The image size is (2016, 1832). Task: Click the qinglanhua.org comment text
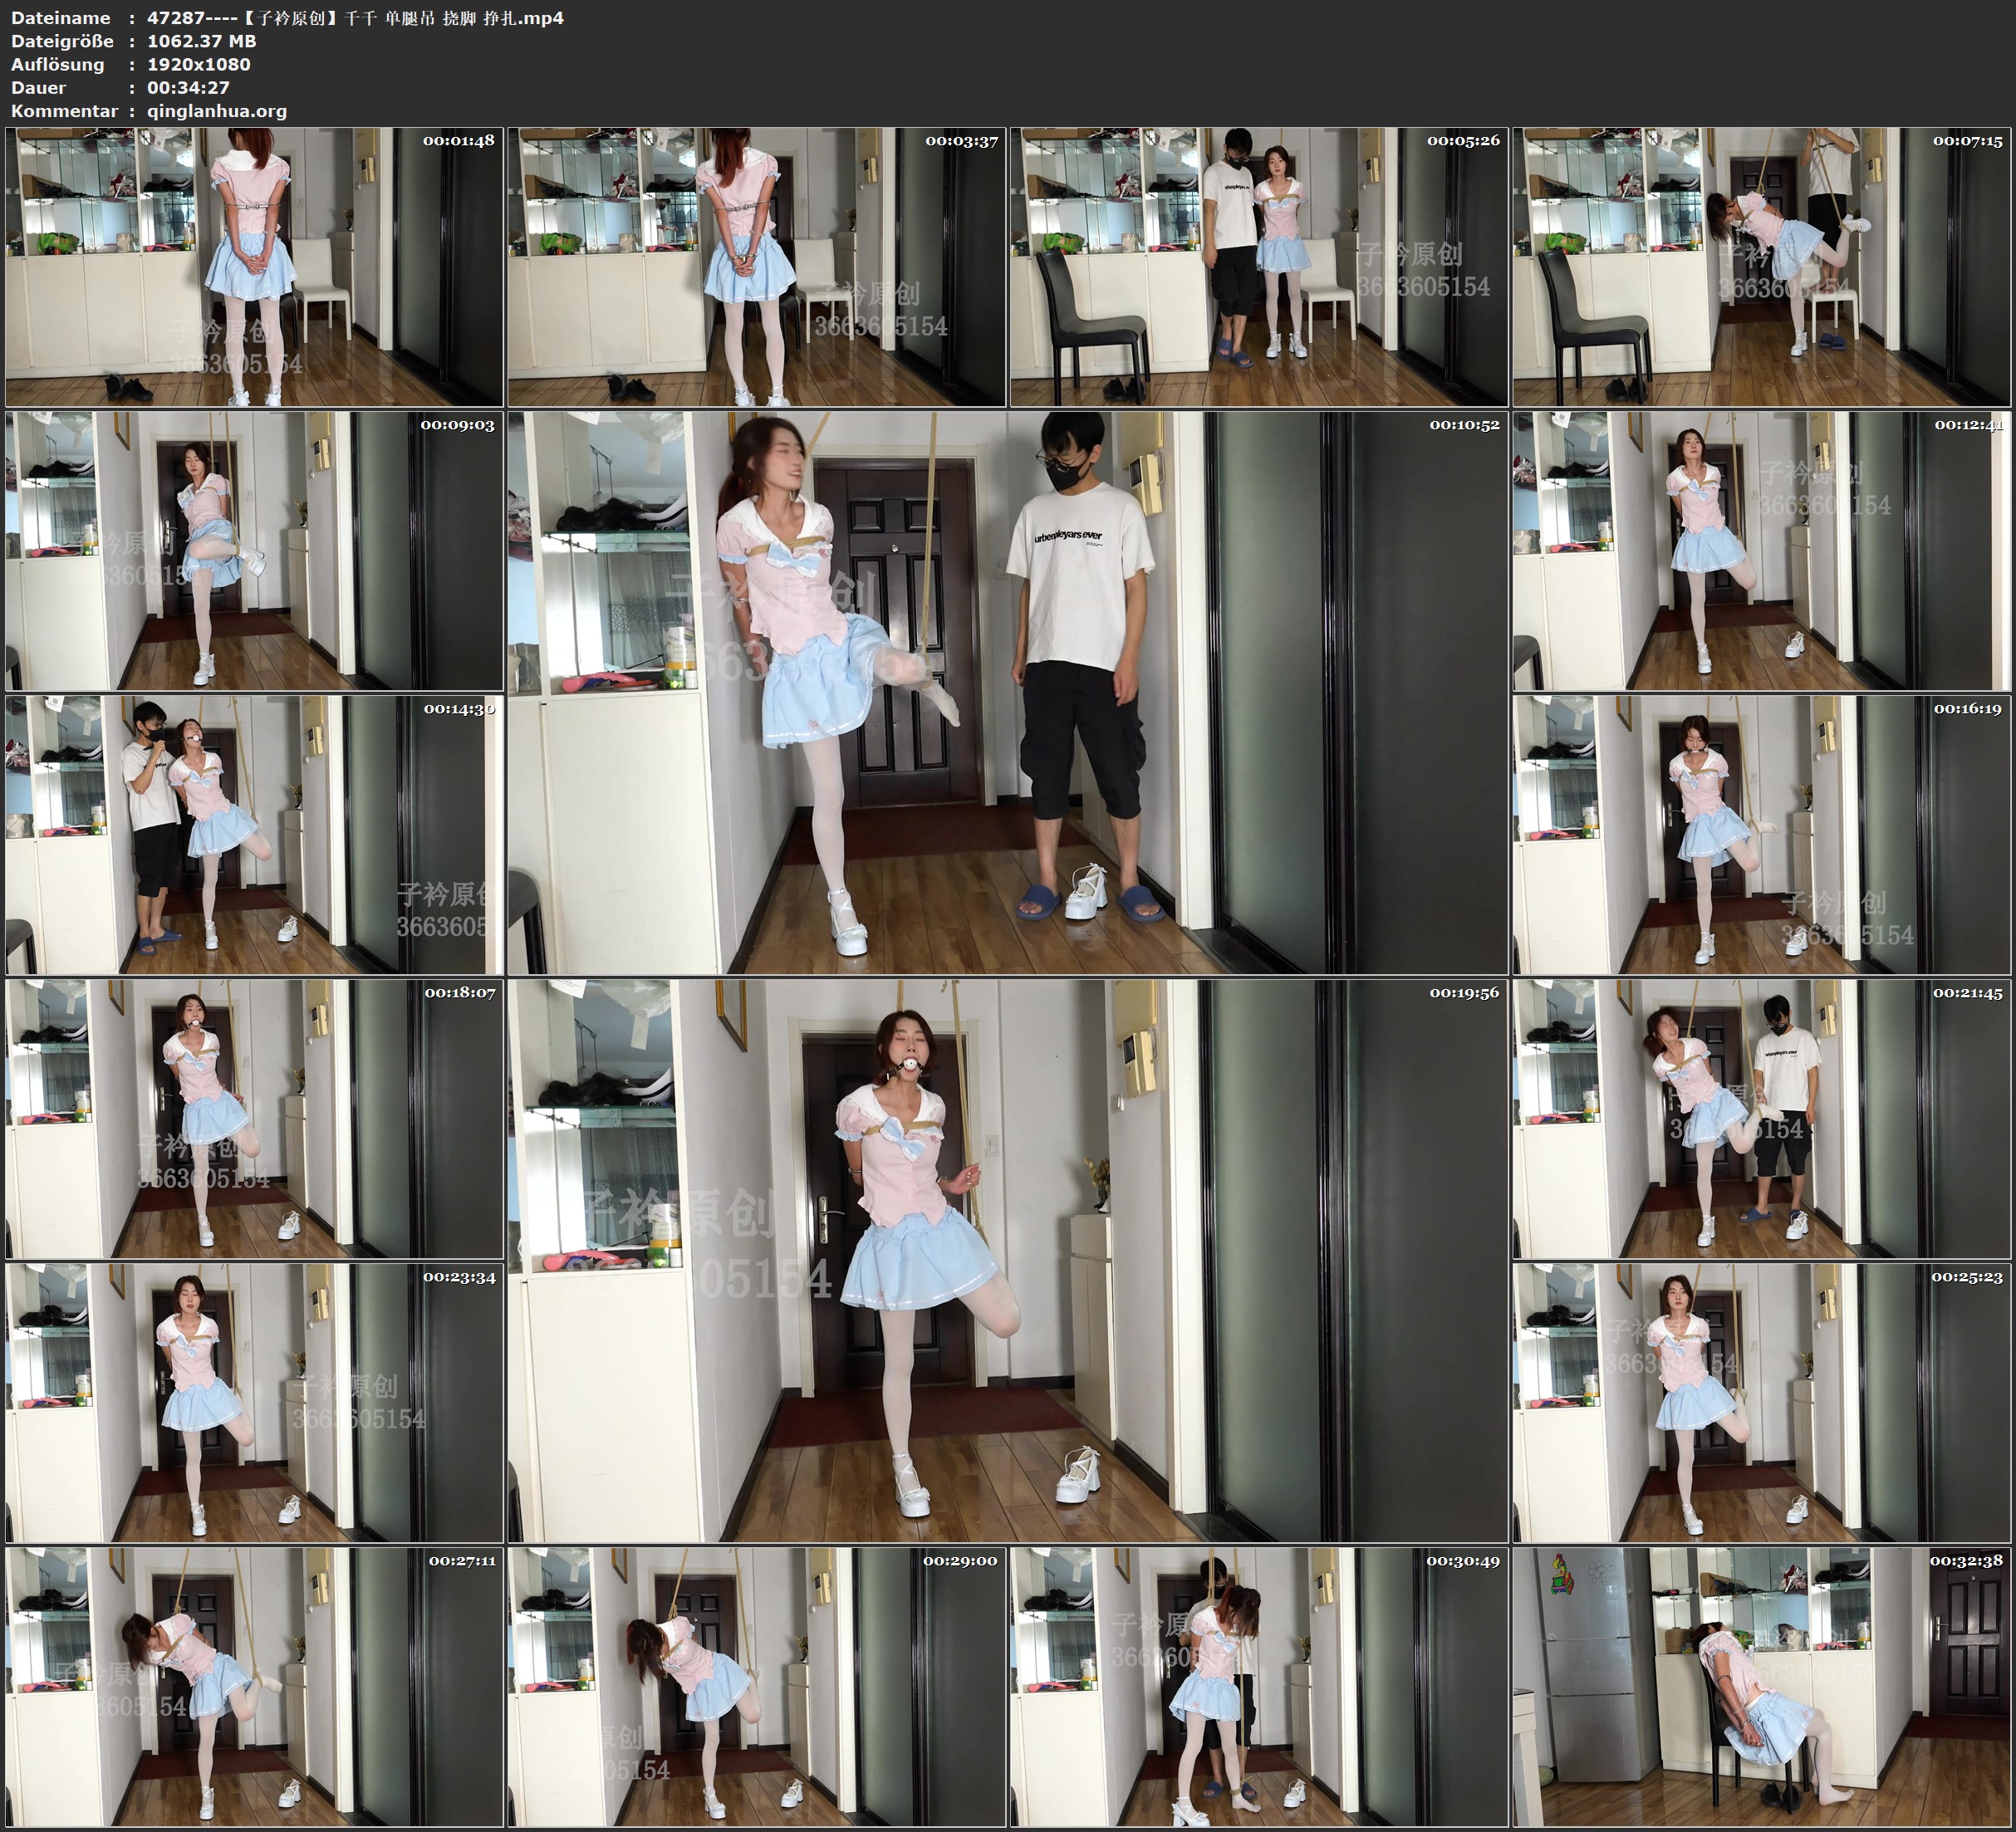click(217, 111)
